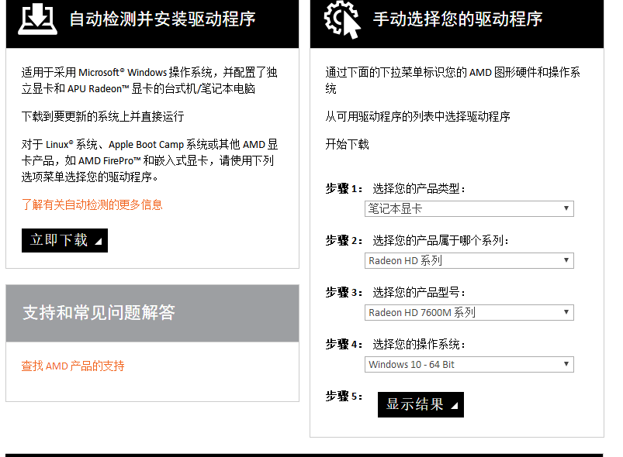Click the auto-detect download icon in header
Image resolution: width=623 pixels, height=457 pixels.
click(37, 19)
